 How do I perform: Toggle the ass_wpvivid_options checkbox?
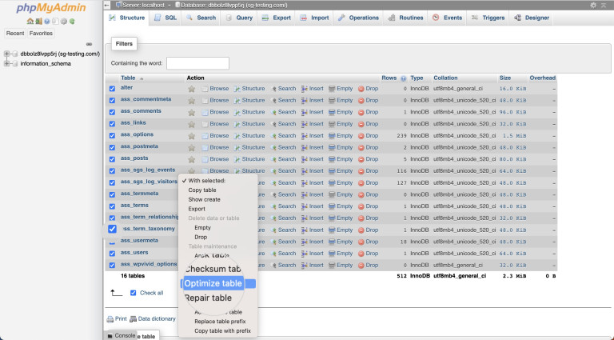click(x=112, y=265)
